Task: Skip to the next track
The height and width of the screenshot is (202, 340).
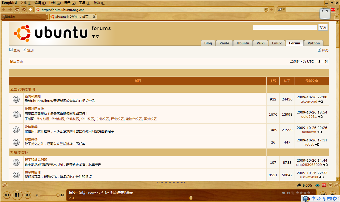Action: point(27,195)
